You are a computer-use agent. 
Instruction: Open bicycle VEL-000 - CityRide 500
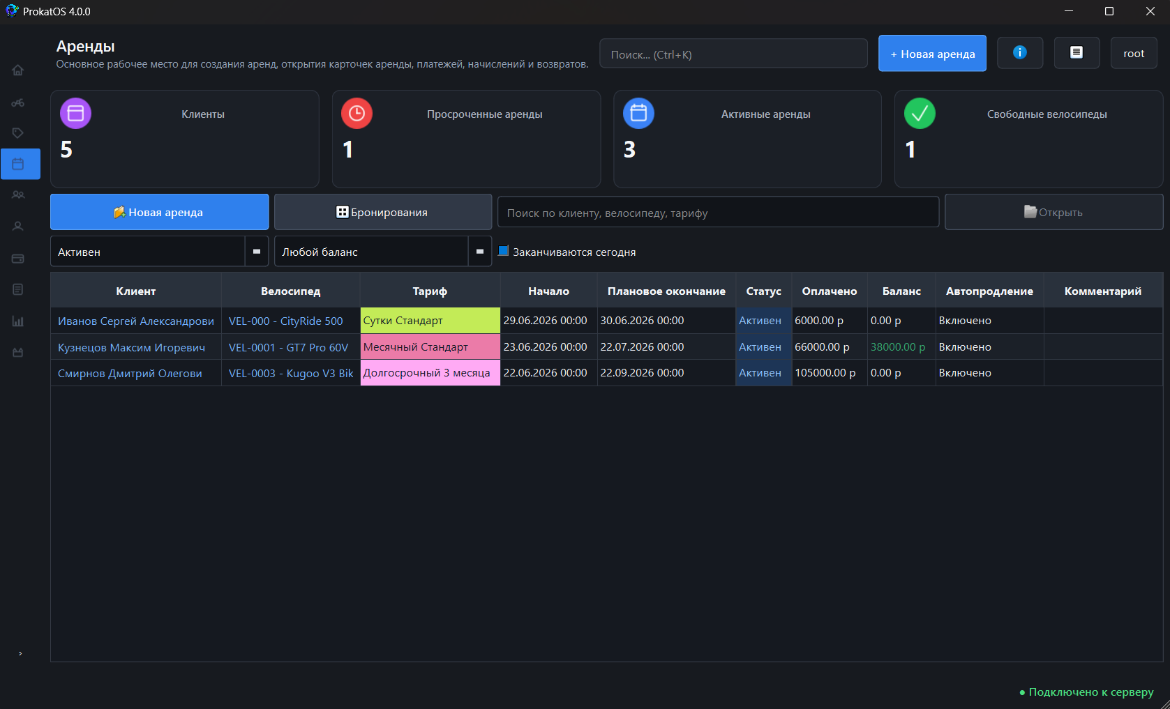click(290, 321)
